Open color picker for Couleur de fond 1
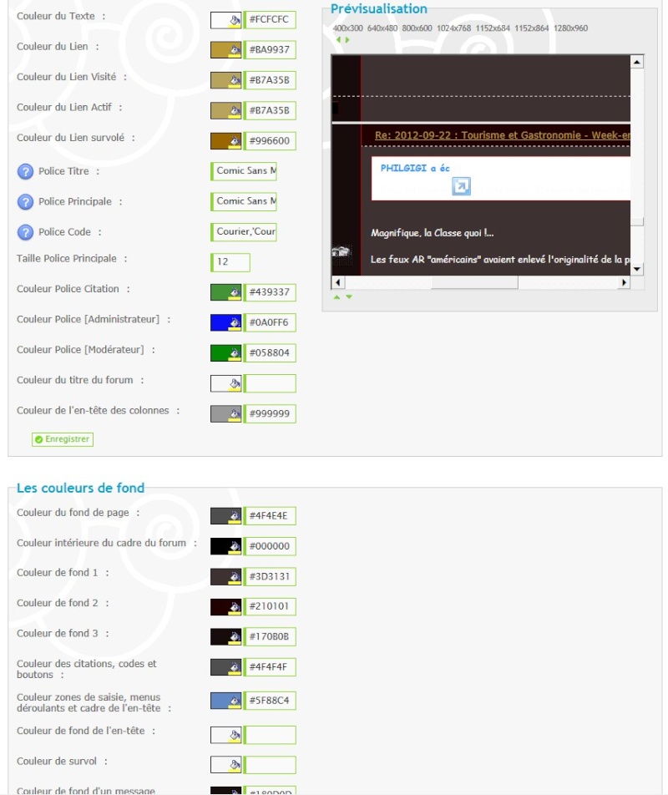 click(x=226, y=576)
